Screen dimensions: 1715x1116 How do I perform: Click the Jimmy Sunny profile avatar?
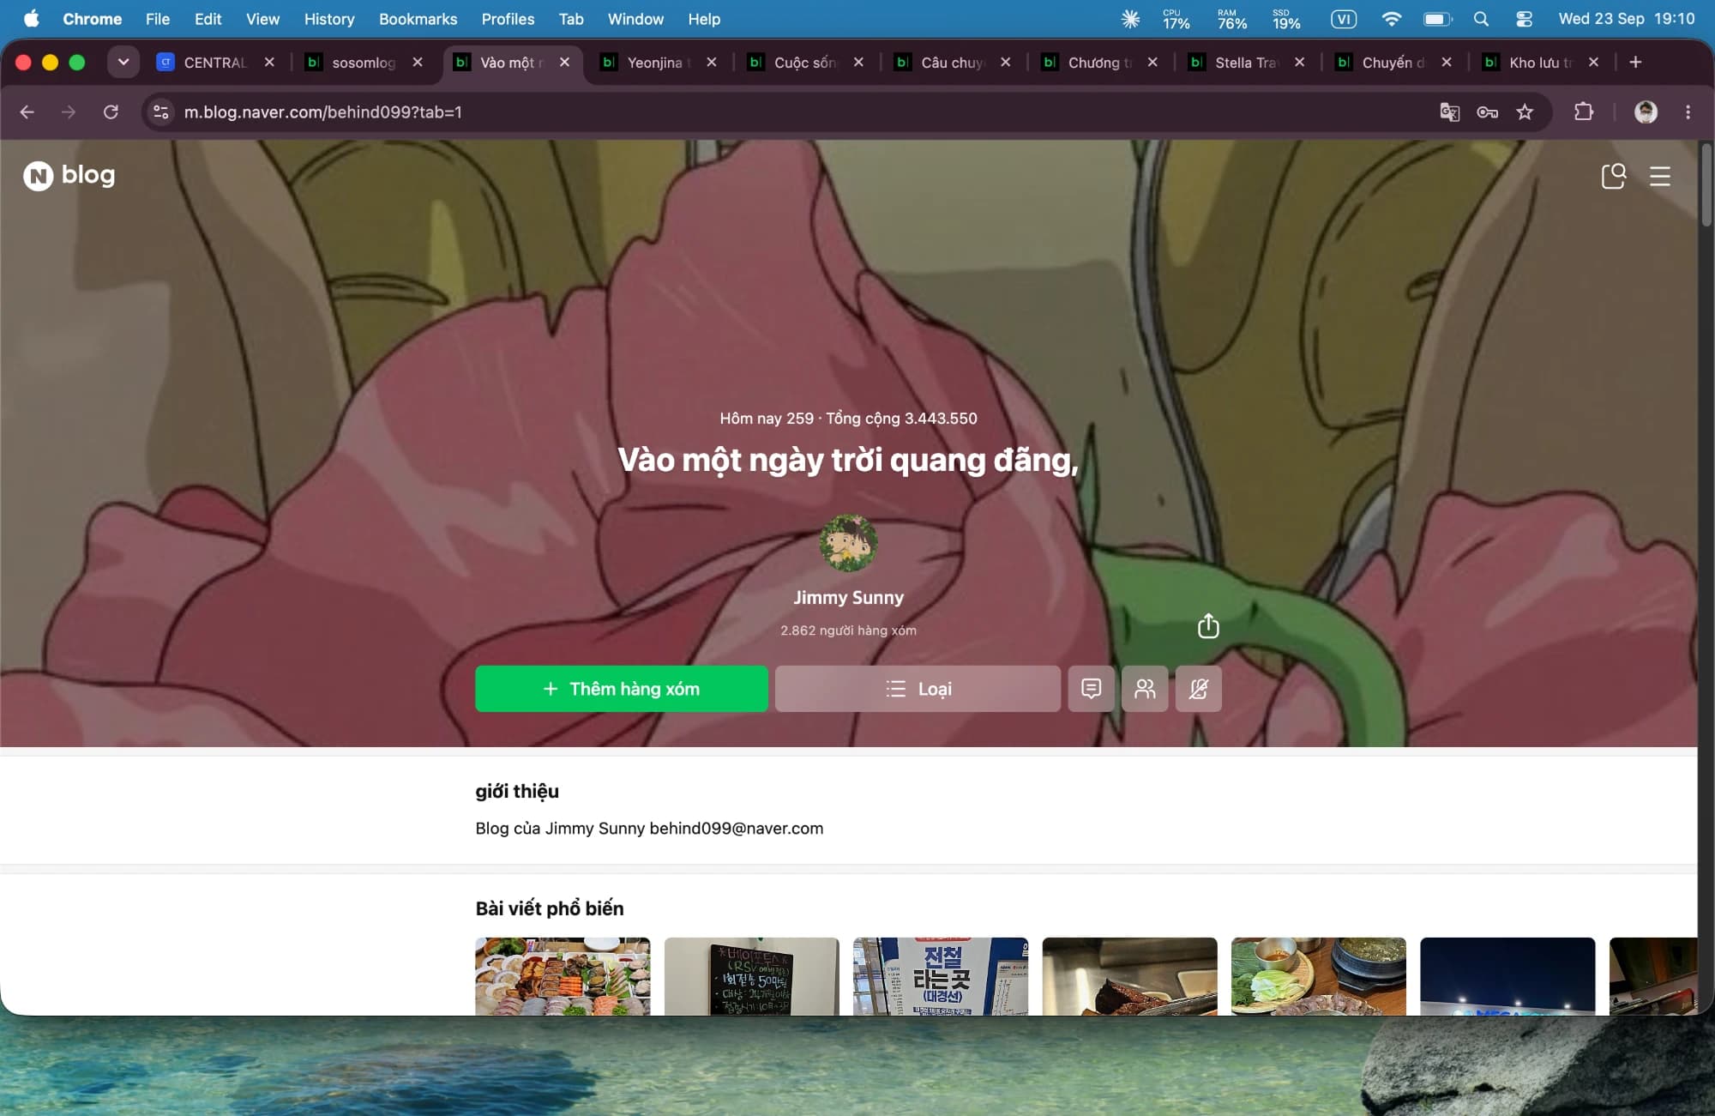click(x=848, y=543)
